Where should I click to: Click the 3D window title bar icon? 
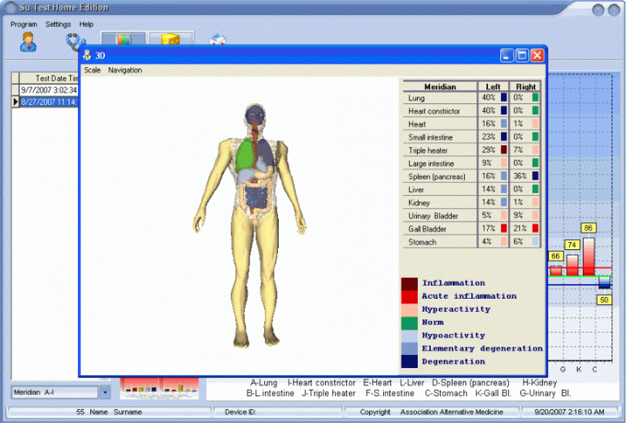pos(87,56)
